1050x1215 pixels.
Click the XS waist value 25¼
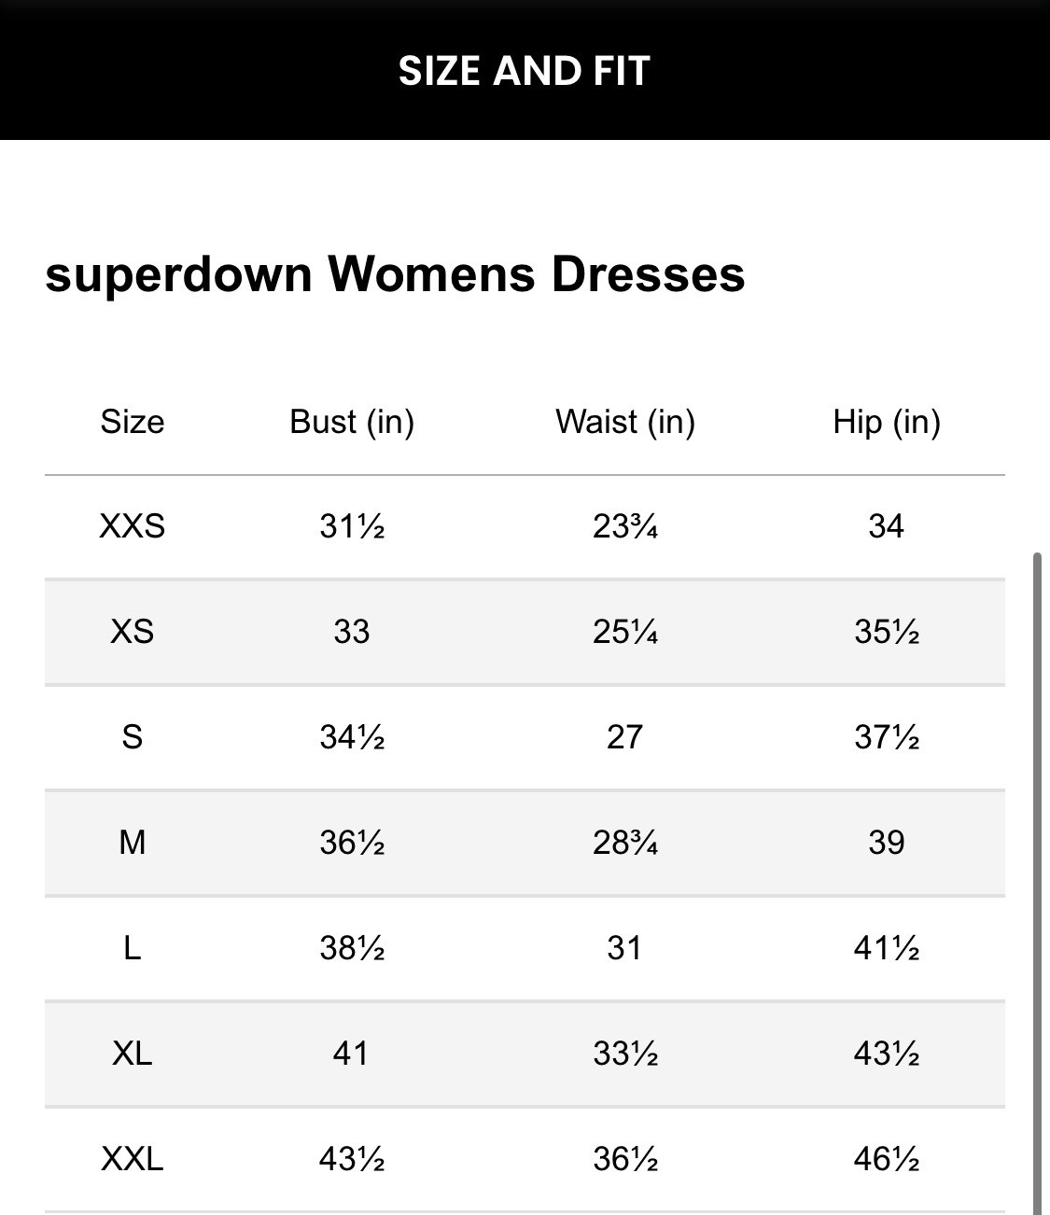(625, 632)
